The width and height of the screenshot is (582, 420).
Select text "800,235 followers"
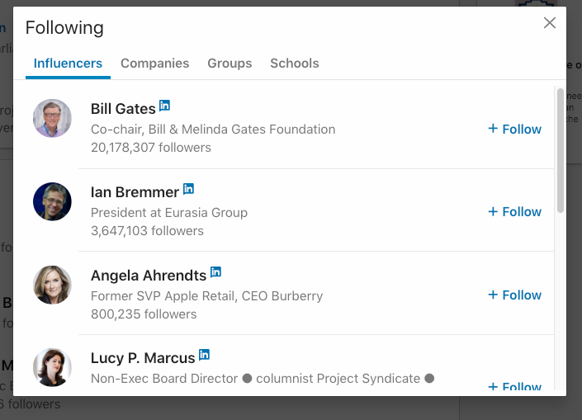pos(144,314)
